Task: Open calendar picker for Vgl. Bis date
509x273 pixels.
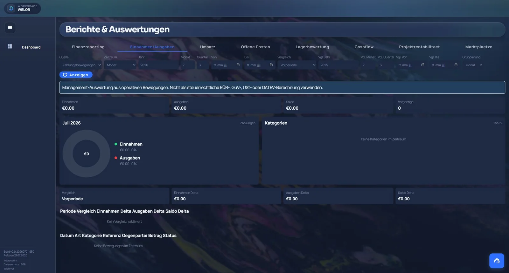Action: click(456, 65)
